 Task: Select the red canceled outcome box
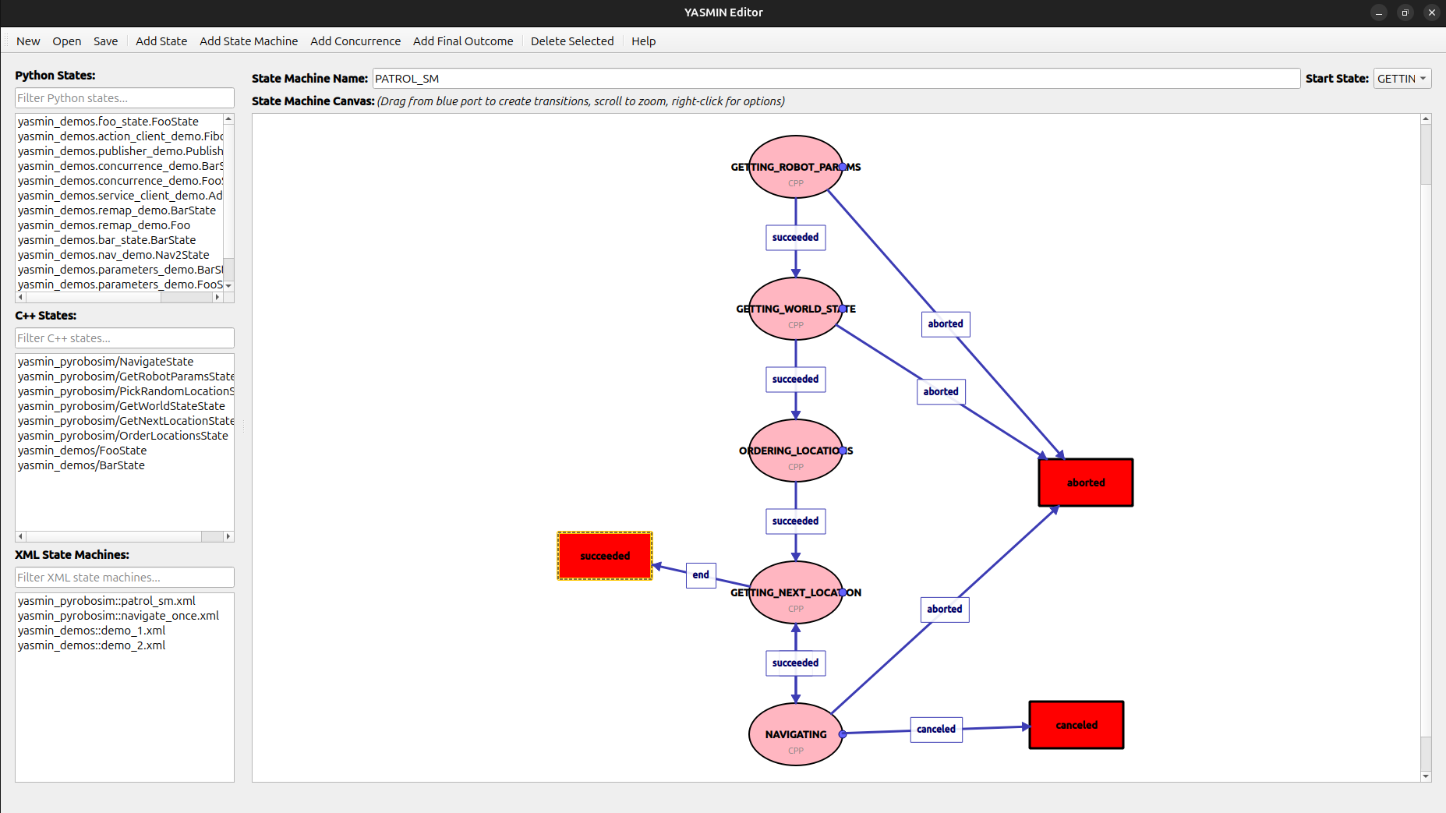(x=1076, y=724)
